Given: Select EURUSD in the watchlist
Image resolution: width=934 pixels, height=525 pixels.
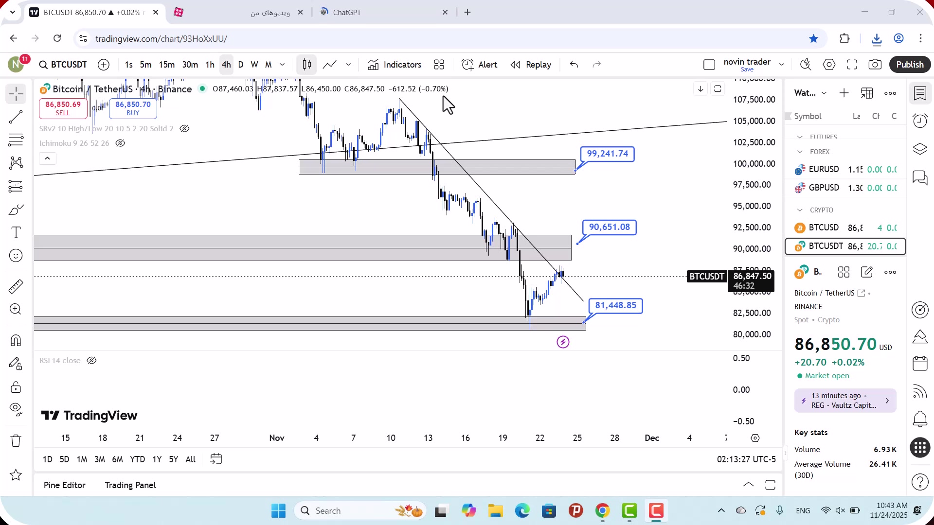Looking at the screenshot, I should [845, 170].
